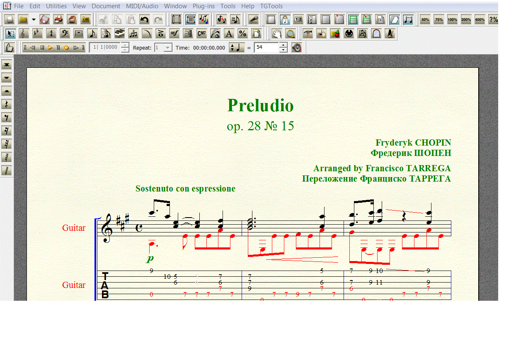Open the File menu
Viewport: 528px width, 338px height.
19,6
